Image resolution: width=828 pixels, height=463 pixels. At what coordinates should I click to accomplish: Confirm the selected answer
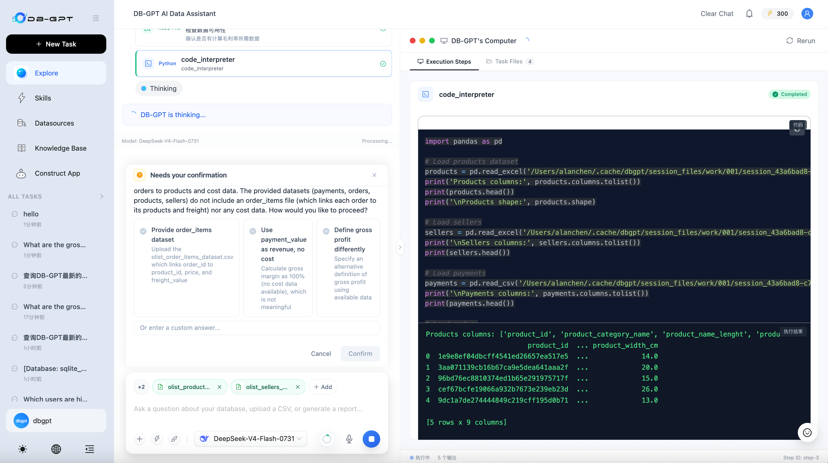tap(360, 353)
